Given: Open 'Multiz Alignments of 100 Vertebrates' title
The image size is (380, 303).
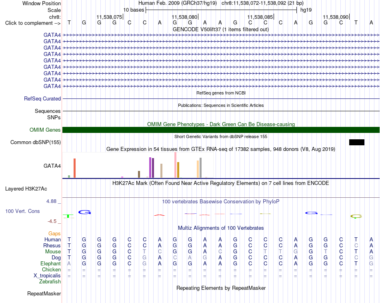Looking at the screenshot, I should pyautogui.click(x=221, y=228).
